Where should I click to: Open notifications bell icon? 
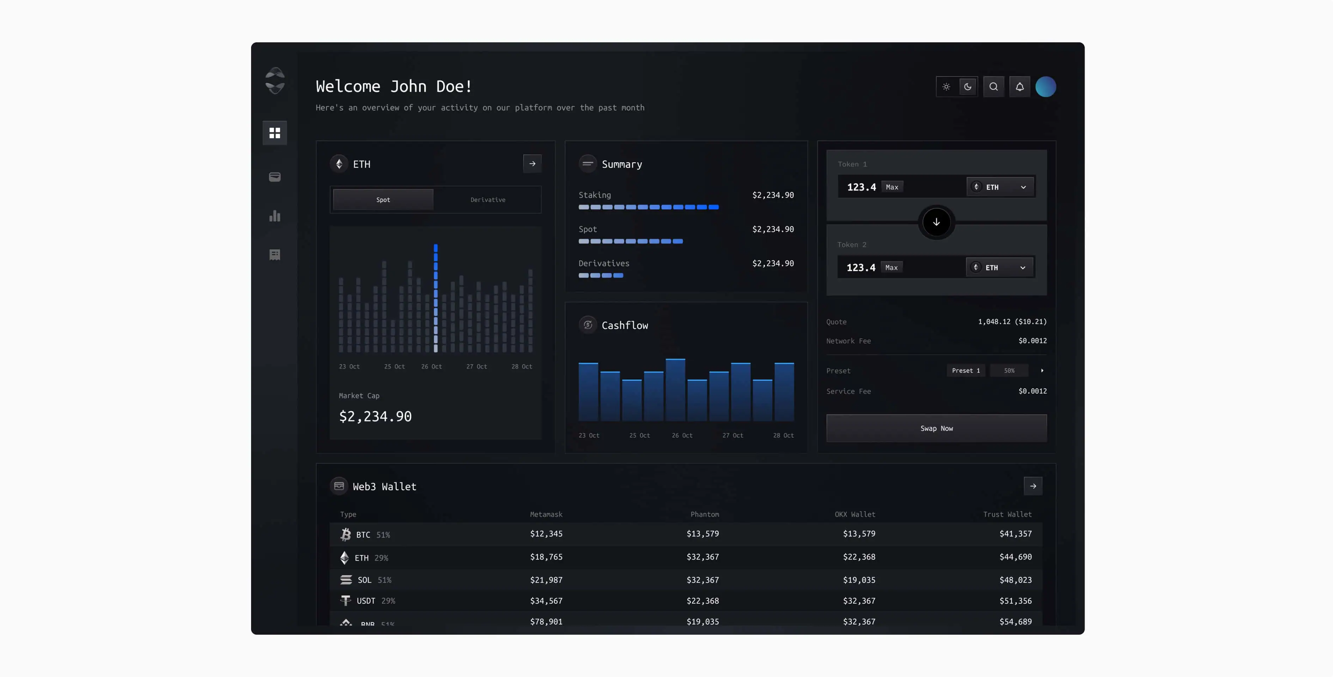1019,87
